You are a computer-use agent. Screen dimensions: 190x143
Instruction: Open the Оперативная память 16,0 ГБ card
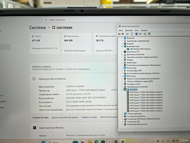[x=105, y=43]
